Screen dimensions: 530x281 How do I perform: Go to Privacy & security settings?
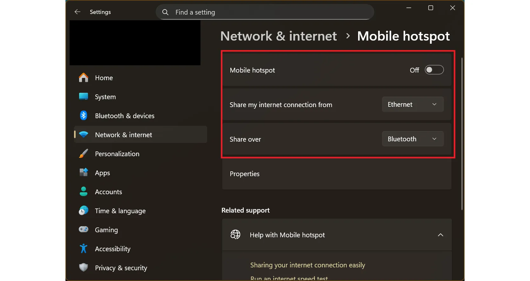[121, 268]
